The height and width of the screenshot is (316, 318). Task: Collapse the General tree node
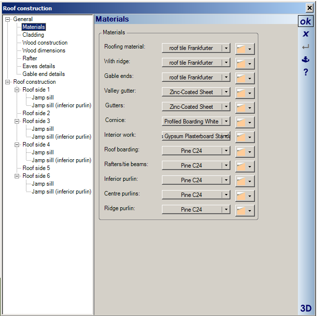tap(8, 19)
